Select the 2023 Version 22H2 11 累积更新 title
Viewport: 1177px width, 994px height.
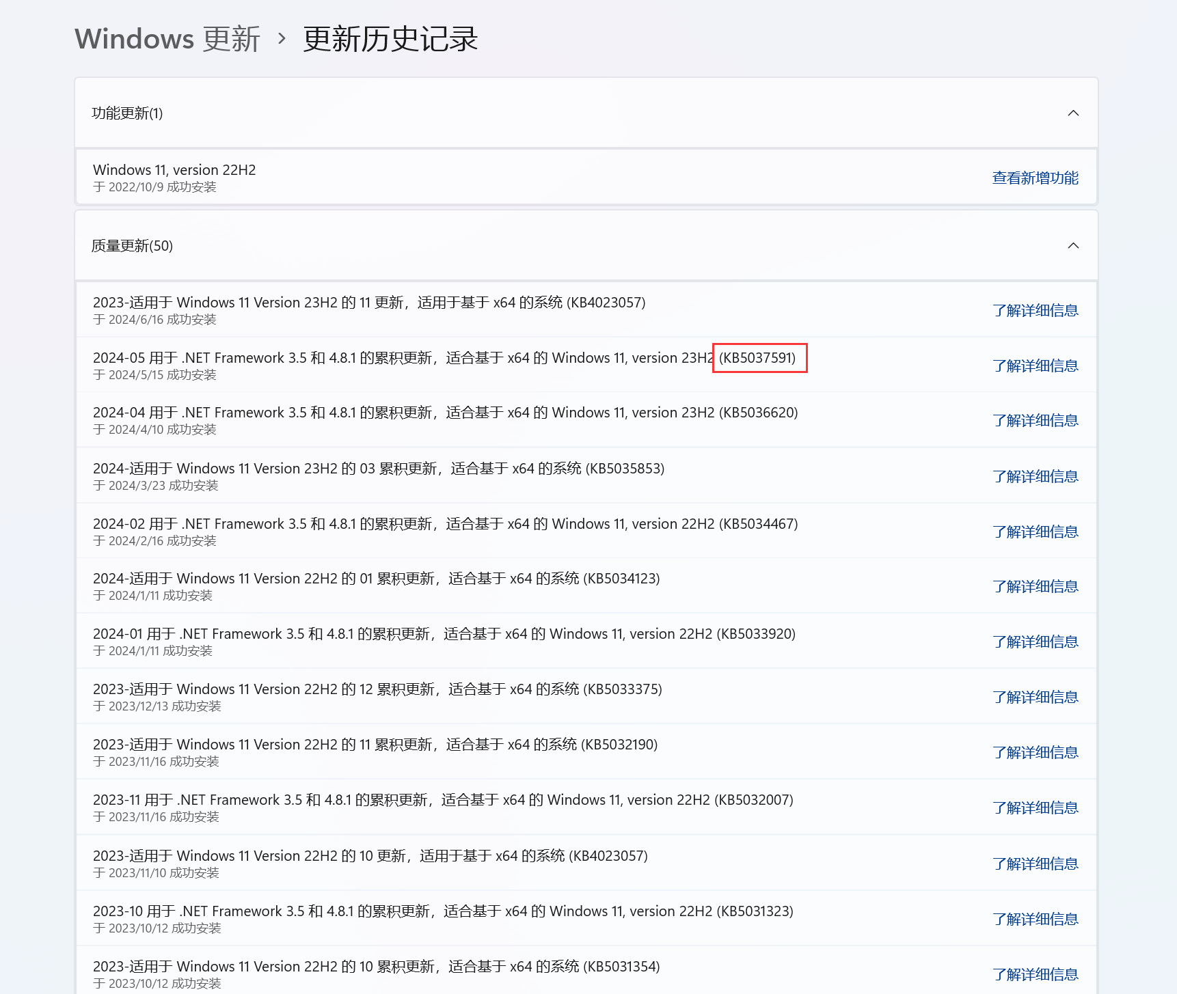[375, 745]
